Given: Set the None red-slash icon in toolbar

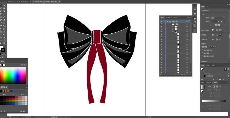Looking at the screenshot, I should [5, 54].
